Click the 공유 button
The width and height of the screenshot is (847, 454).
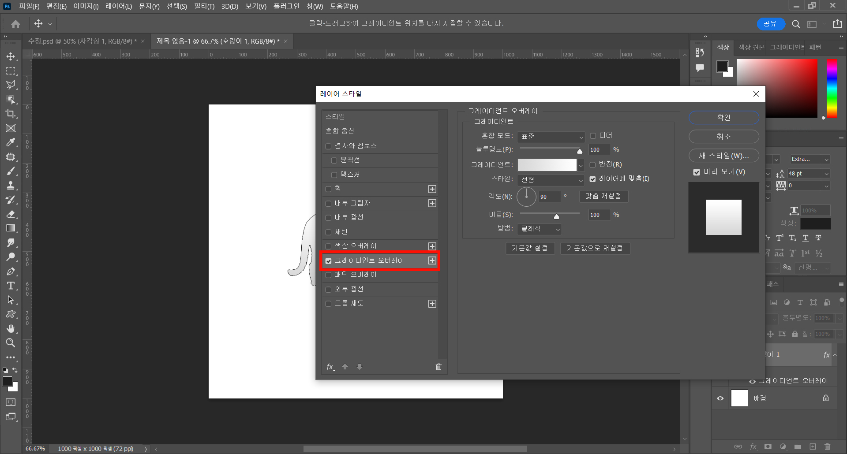[771, 24]
